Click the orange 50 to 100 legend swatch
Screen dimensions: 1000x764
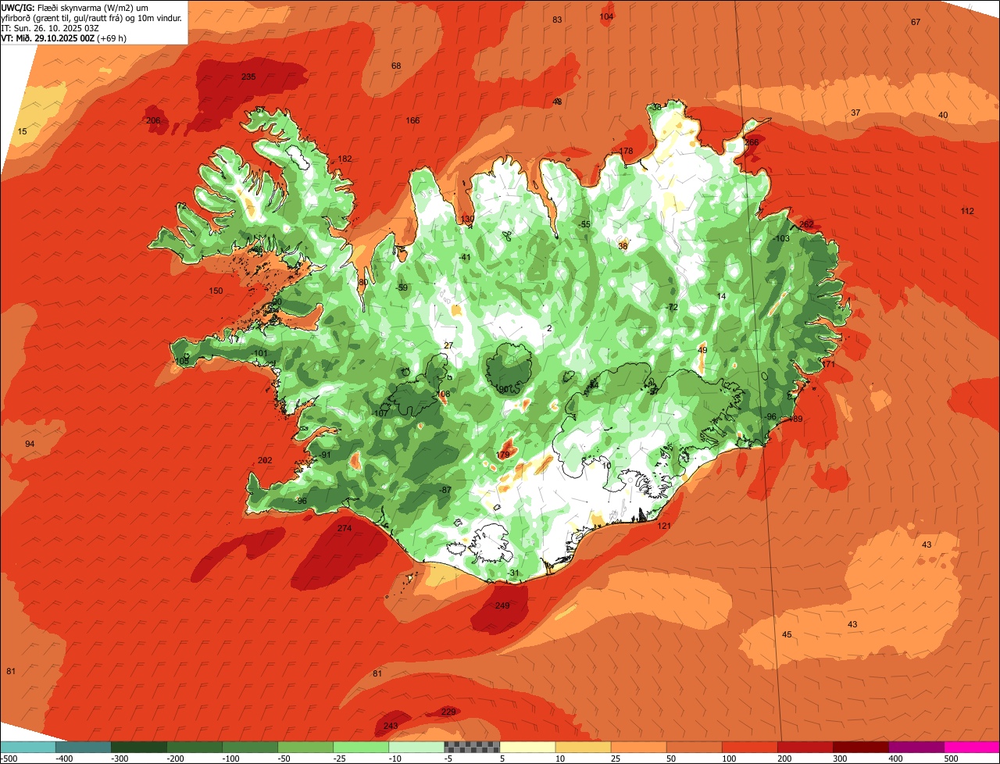tap(693, 748)
